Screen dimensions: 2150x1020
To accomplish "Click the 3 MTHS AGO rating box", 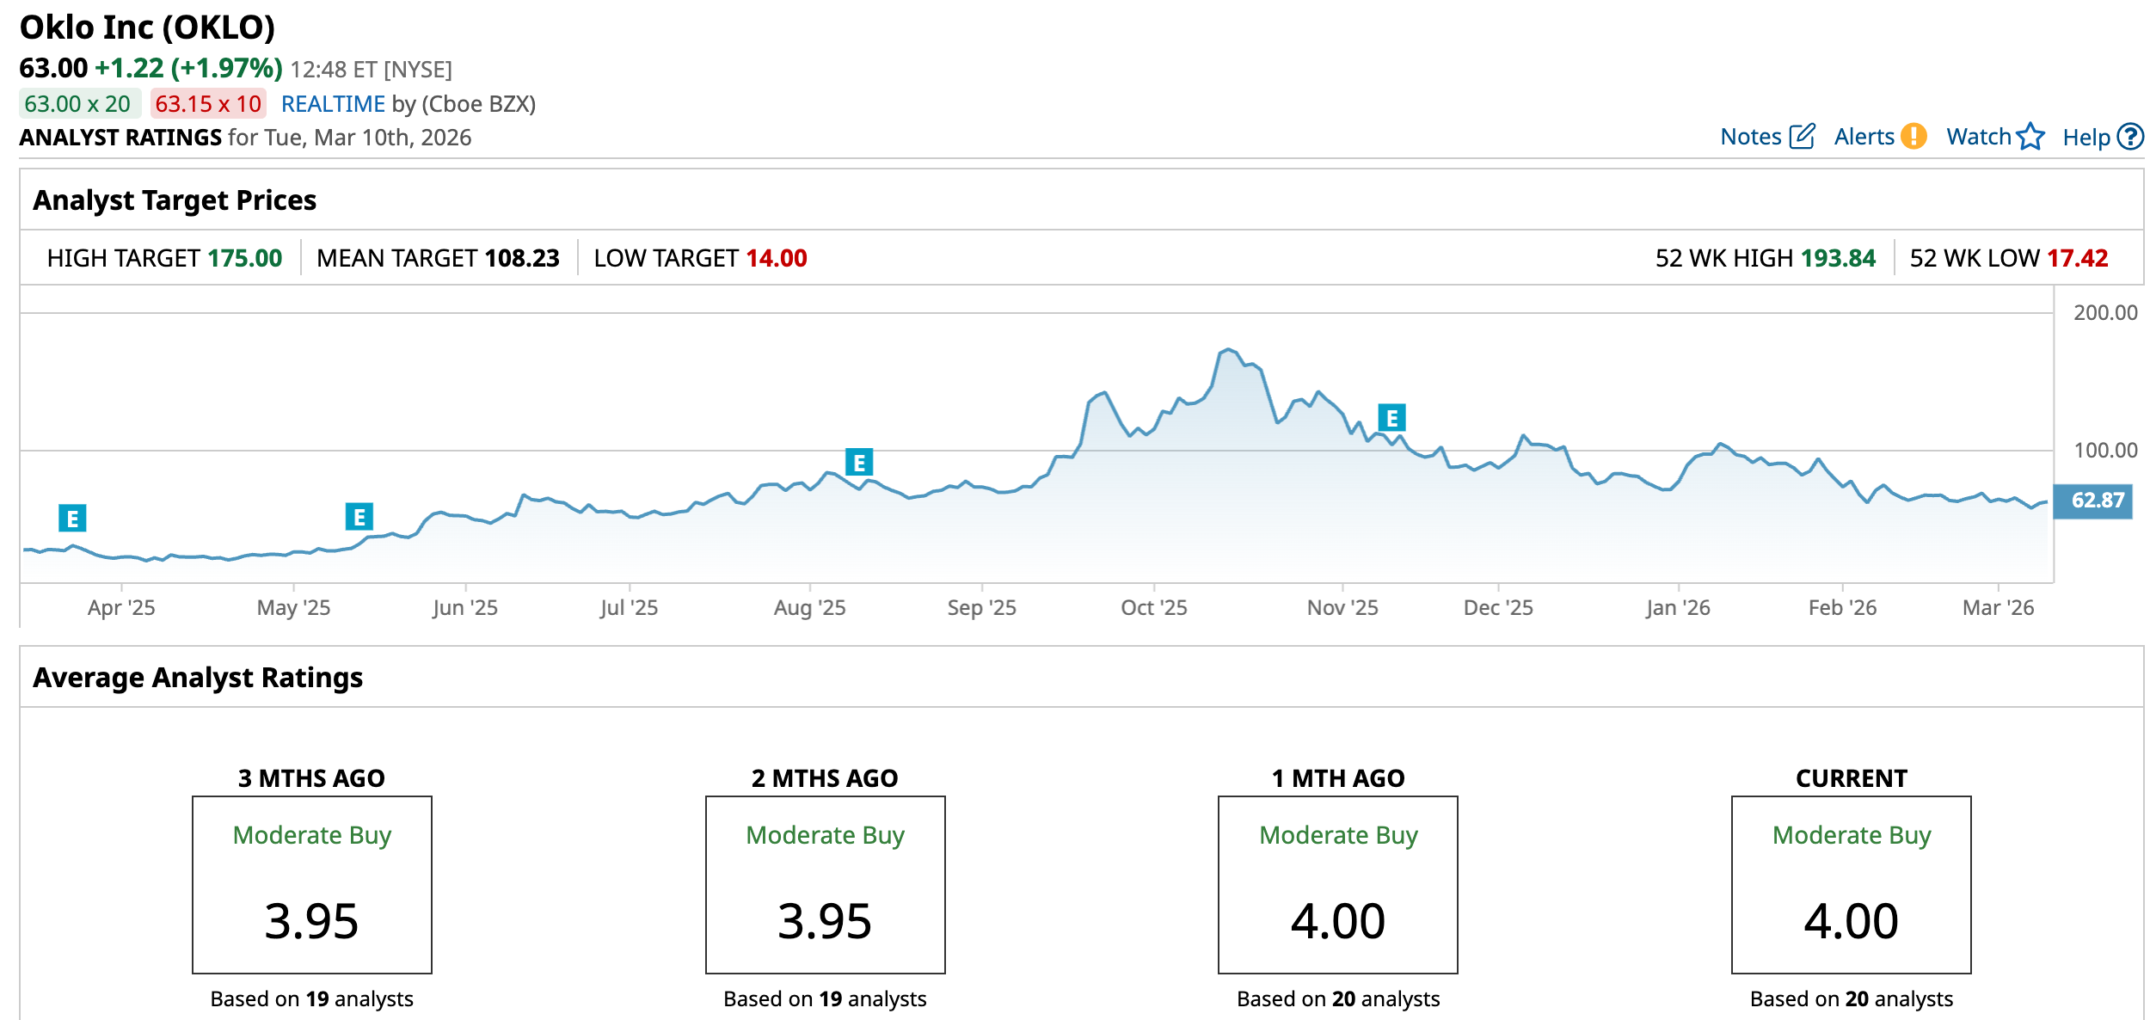I will 311,884.
